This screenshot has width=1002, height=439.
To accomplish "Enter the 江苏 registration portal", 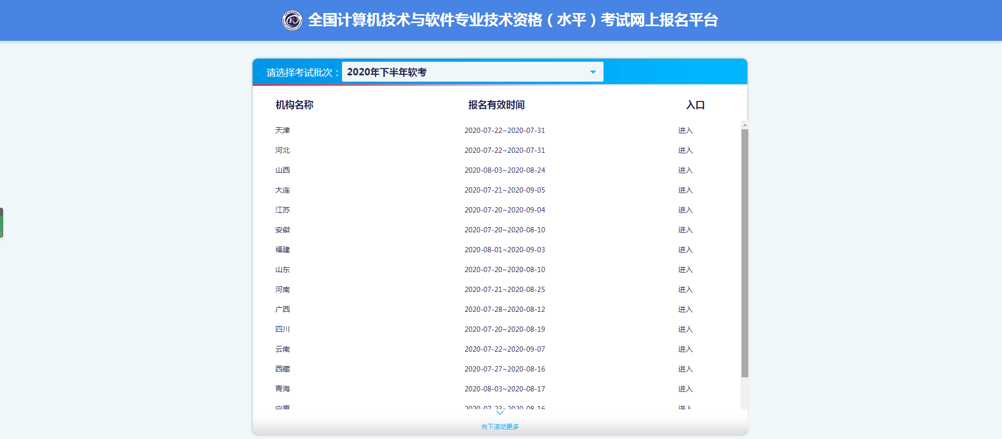I will 685,210.
